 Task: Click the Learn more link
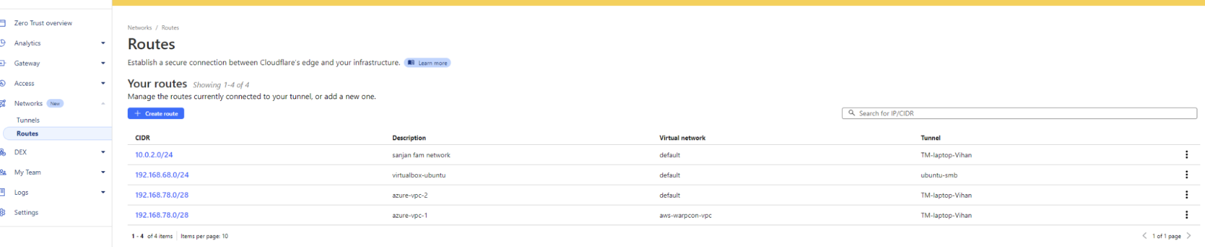tap(427, 63)
